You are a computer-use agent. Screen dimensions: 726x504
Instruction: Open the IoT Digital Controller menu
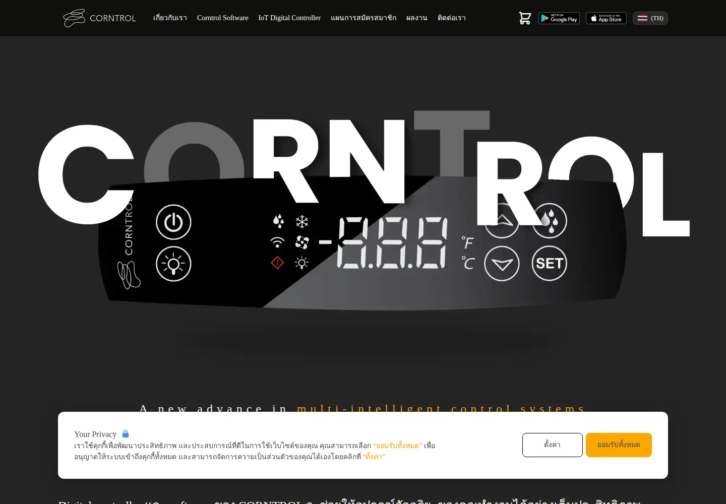coord(289,18)
